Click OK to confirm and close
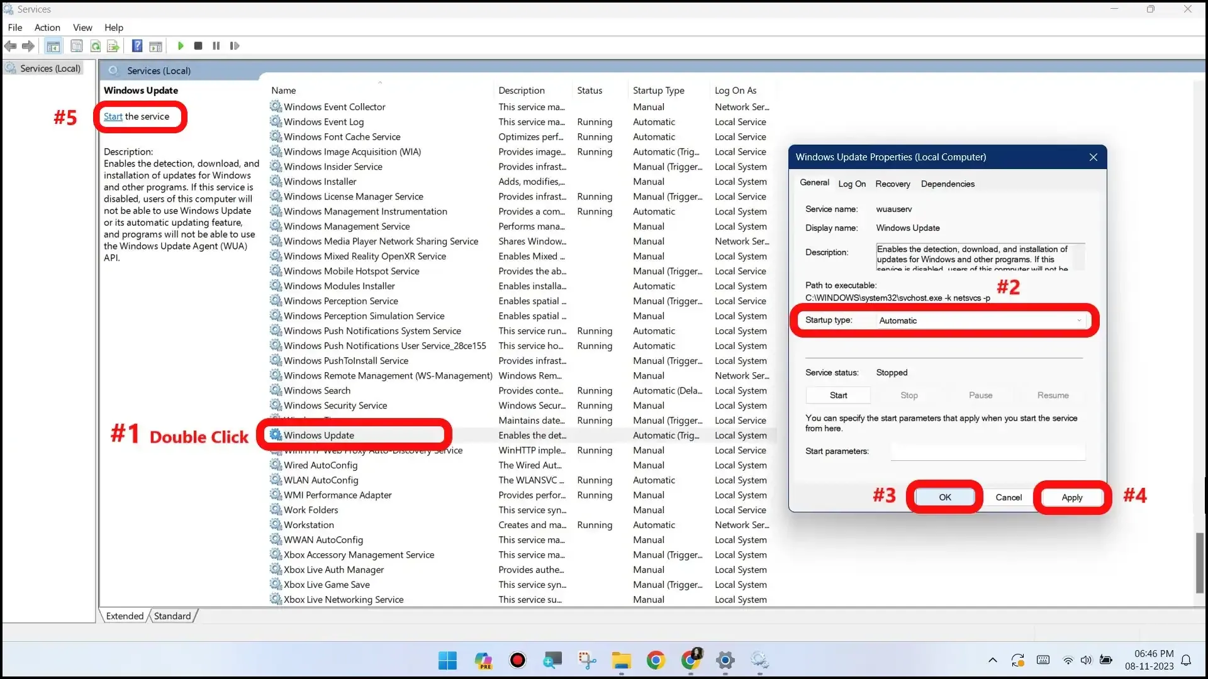The image size is (1208, 679). (x=944, y=497)
